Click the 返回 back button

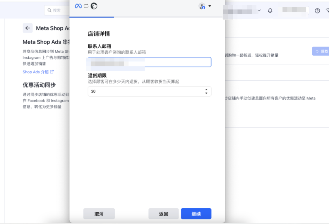point(163,214)
